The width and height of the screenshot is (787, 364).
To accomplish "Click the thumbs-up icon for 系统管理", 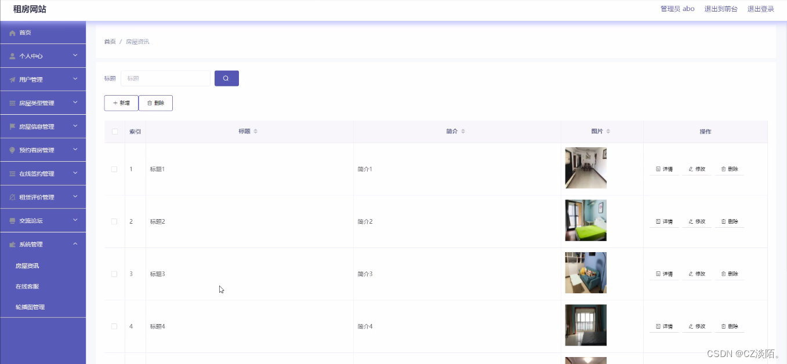I will click(x=12, y=245).
